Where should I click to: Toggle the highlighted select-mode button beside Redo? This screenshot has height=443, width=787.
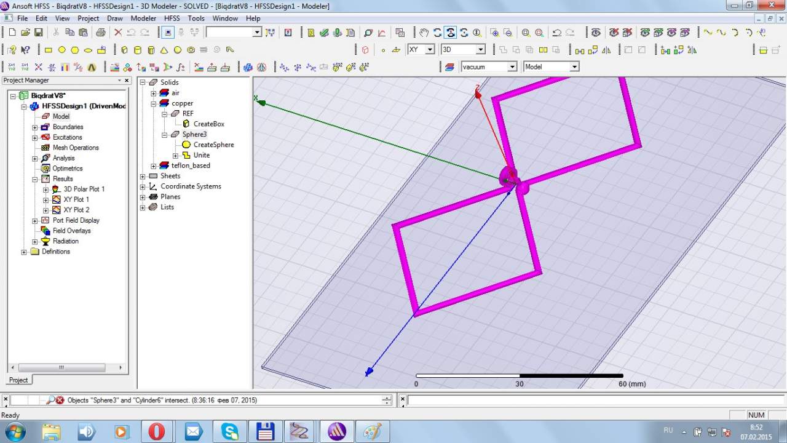[x=168, y=33]
